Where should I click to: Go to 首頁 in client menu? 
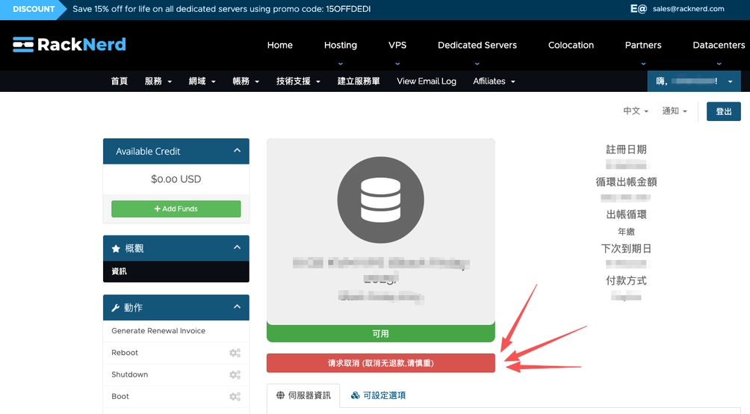tap(119, 81)
